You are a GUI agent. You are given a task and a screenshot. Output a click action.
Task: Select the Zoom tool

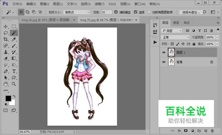(14, 84)
